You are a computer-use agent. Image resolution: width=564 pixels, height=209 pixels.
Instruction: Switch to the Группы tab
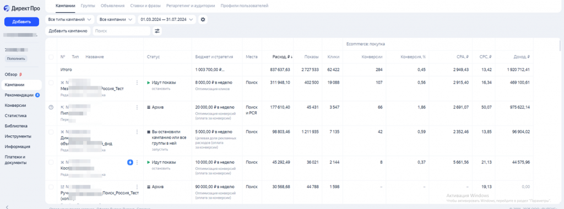click(x=88, y=5)
